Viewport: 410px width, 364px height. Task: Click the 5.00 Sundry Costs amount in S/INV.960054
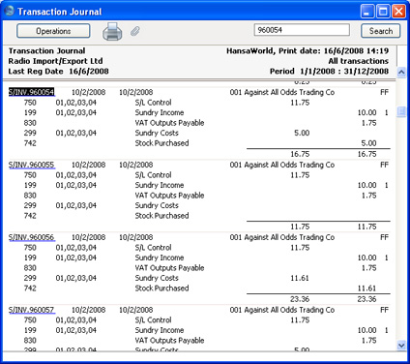coord(302,133)
